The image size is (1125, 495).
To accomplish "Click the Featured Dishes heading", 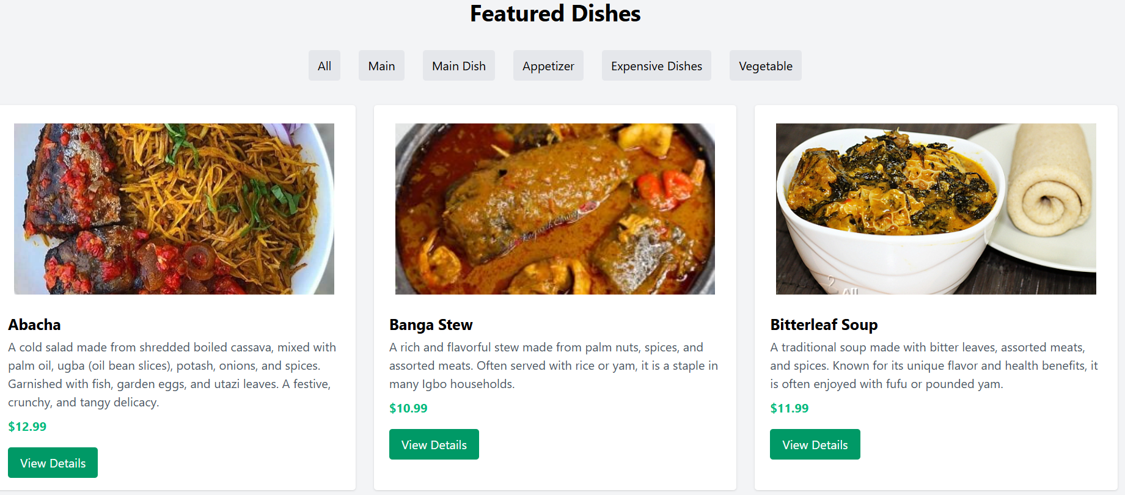I will coord(554,13).
